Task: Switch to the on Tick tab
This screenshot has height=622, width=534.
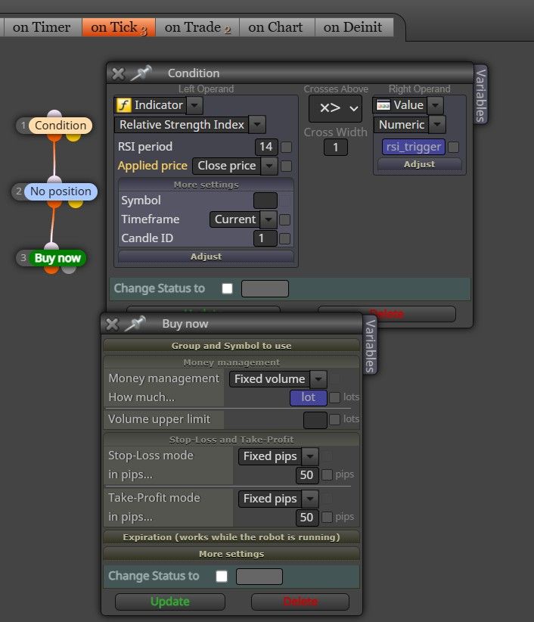Action: pyautogui.click(x=119, y=27)
